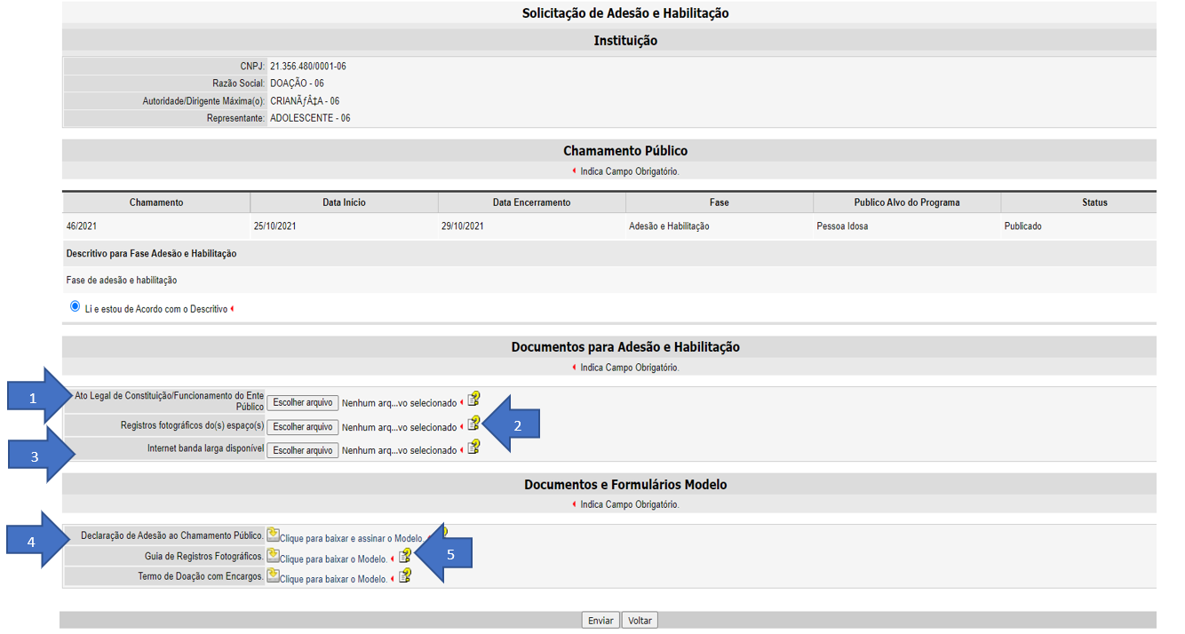
Task: Click download icon for Declaração de Adesão
Action: [x=274, y=535]
